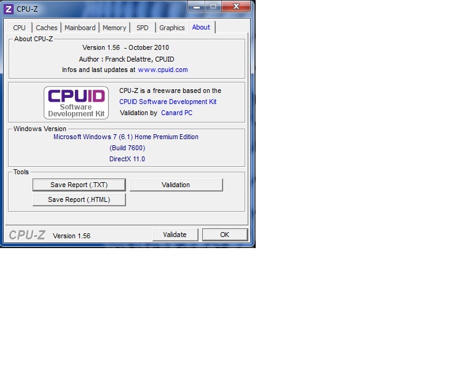
Task: Minimize the CPU-Z window
Action: [197, 6]
